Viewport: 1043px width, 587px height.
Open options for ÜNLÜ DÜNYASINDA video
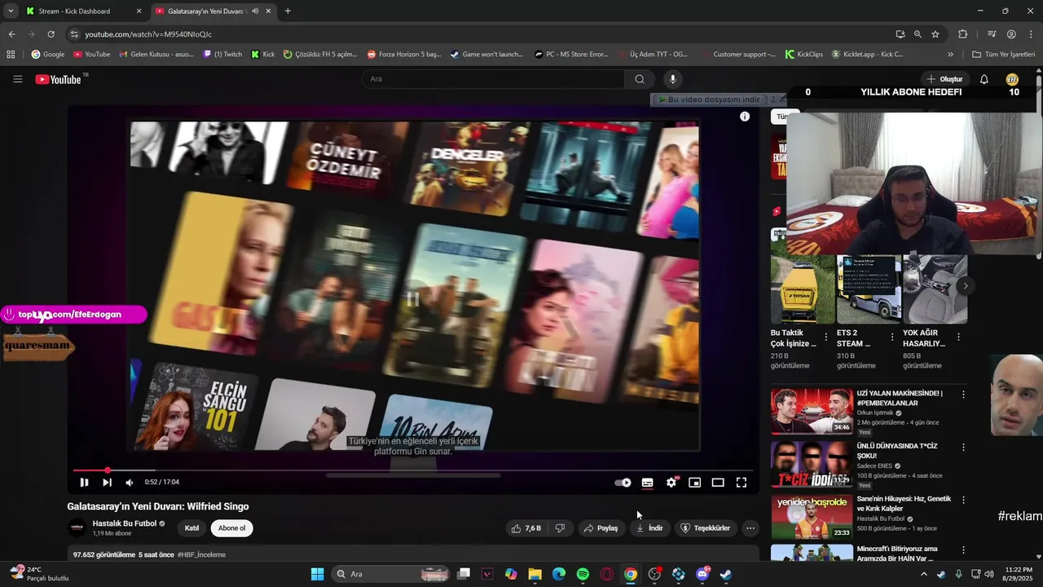point(963,448)
